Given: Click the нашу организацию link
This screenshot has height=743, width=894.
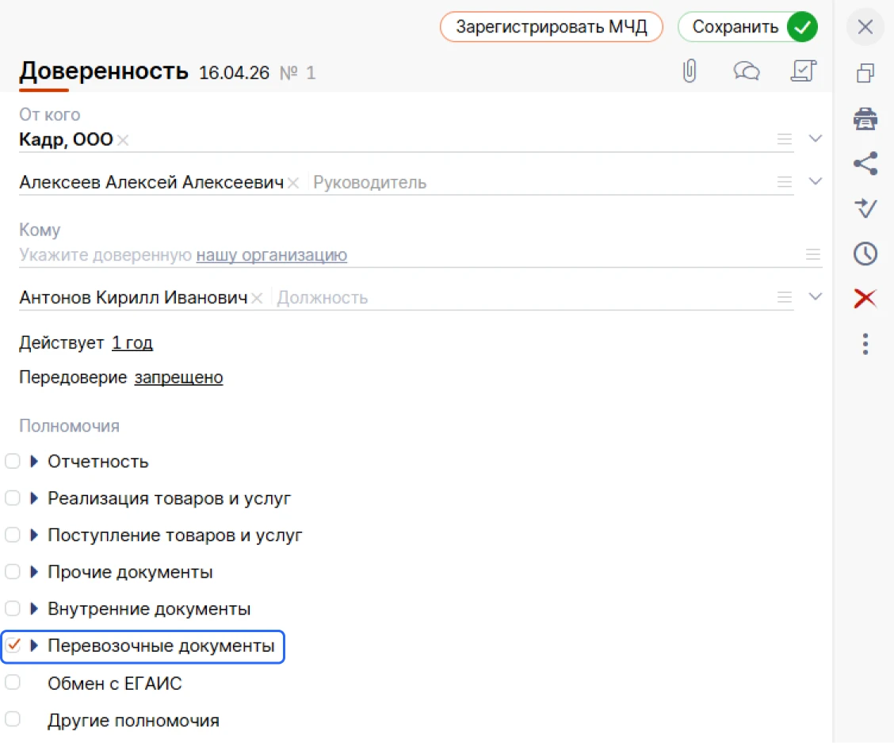Looking at the screenshot, I should coord(271,255).
